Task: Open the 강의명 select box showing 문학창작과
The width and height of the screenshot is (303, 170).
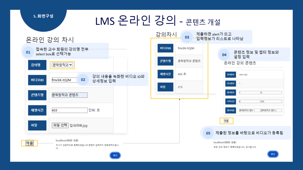Action: 62,65
